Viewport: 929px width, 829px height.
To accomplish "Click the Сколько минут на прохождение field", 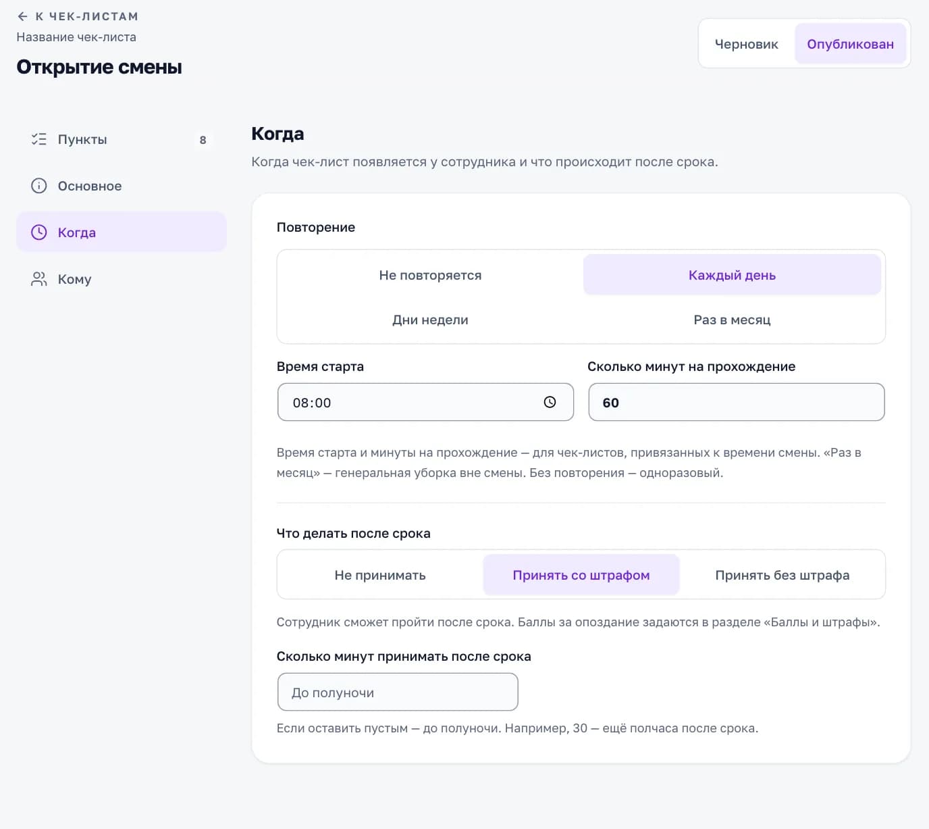I will coord(737,402).
